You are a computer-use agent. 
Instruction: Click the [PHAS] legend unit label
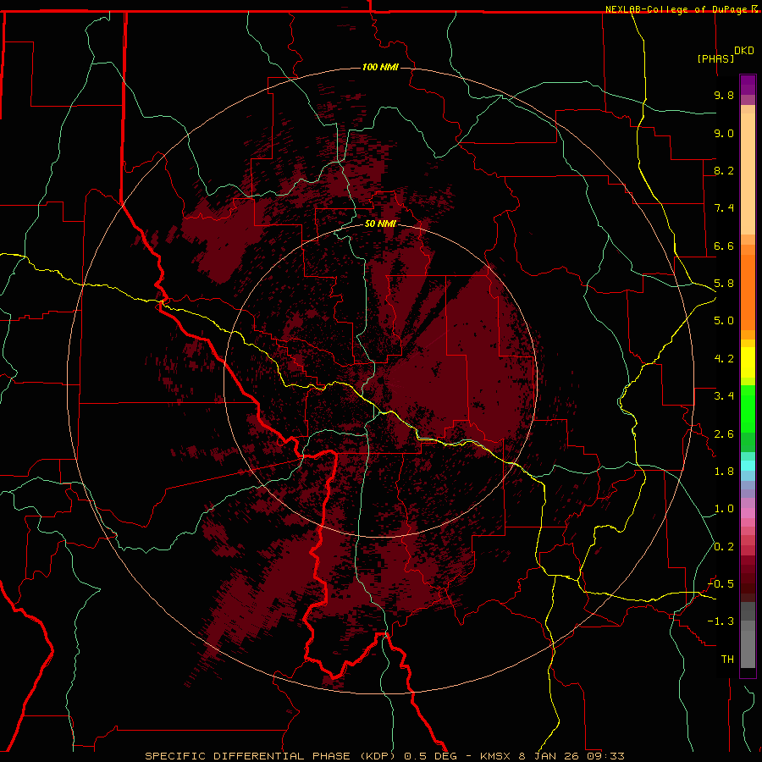click(715, 58)
